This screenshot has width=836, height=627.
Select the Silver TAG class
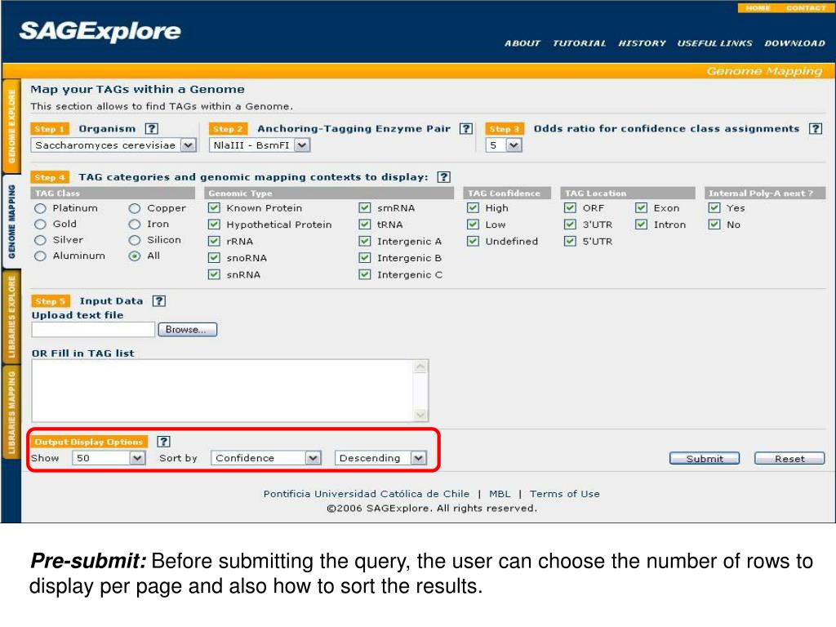click(40, 241)
